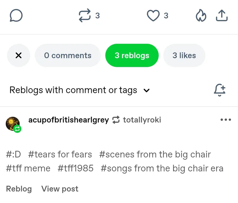Like the post with heart icon

(x=153, y=16)
